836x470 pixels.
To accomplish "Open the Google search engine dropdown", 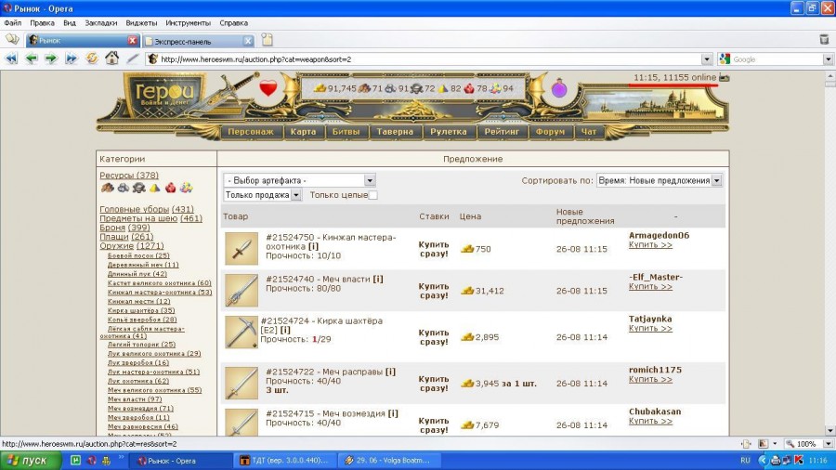I will pos(828,59).
